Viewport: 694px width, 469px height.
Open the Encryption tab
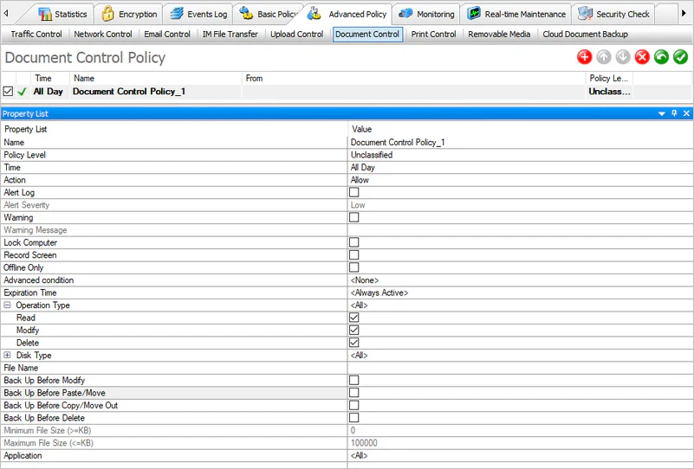click(x=129, y=14)
